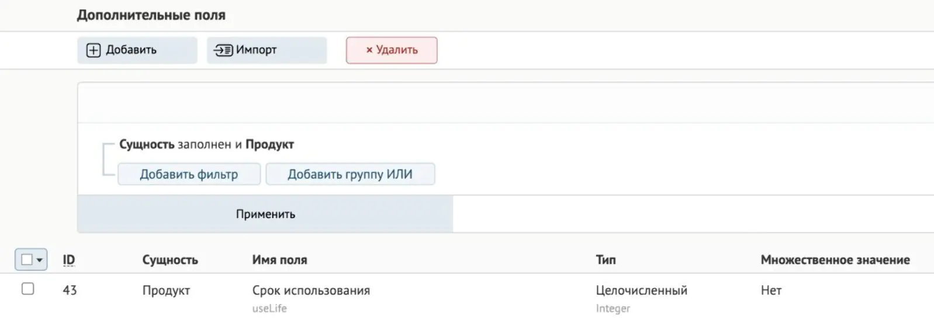This screenshot has width=934, height=329.
Task: Open the Срок использования field entry
Action: coord(311,290)
